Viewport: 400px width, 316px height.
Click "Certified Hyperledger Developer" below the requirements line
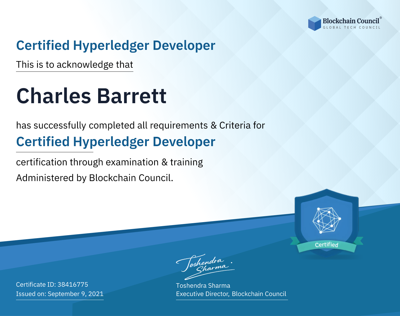[116, 142]
